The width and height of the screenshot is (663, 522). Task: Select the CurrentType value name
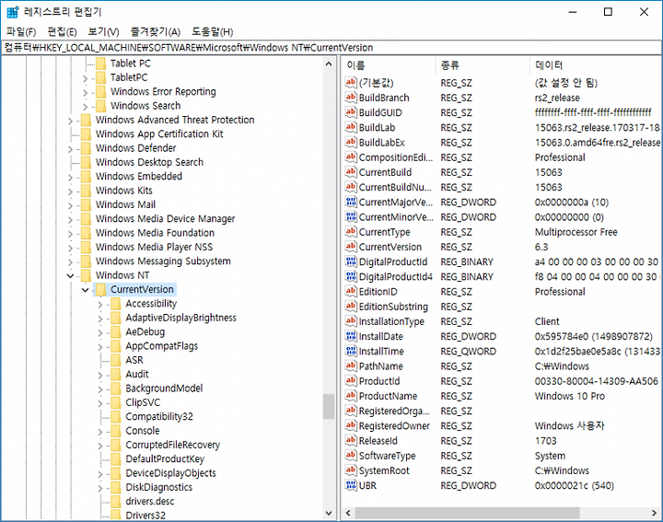pyautogui.click(x=384, y=232)
